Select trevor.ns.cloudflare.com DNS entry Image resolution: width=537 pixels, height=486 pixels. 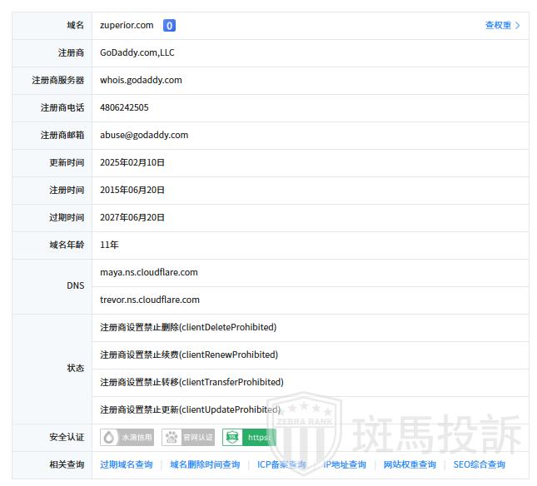pyautogui.click(x=150, y=300)
